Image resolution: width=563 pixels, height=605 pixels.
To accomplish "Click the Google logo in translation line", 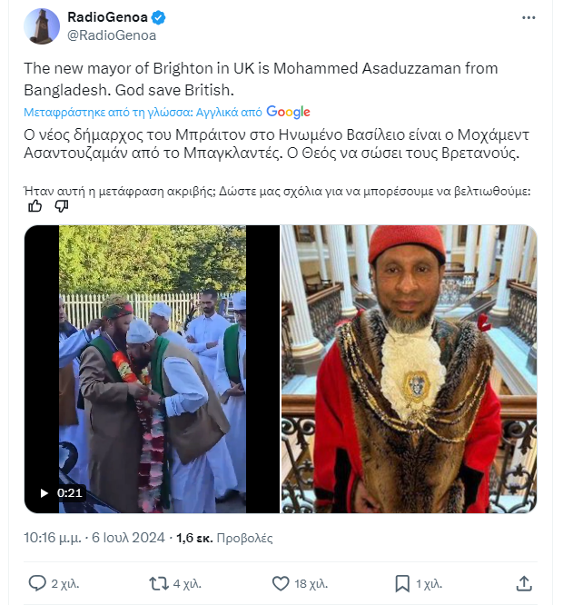I will coord(288,112).
